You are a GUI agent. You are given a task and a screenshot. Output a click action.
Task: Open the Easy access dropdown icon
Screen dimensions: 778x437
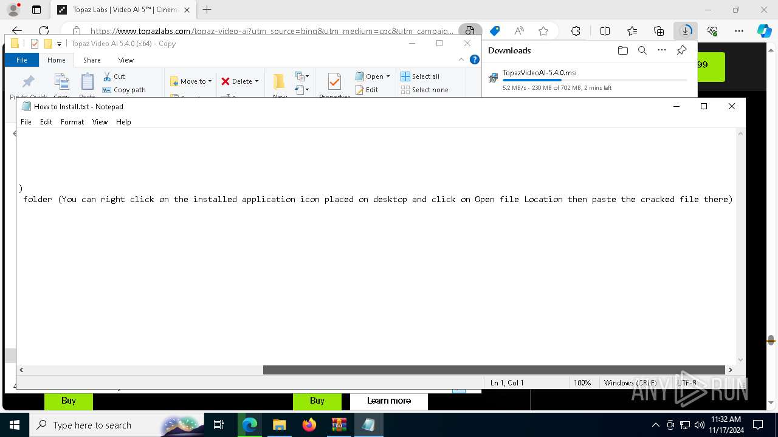(x=302, y=90)
